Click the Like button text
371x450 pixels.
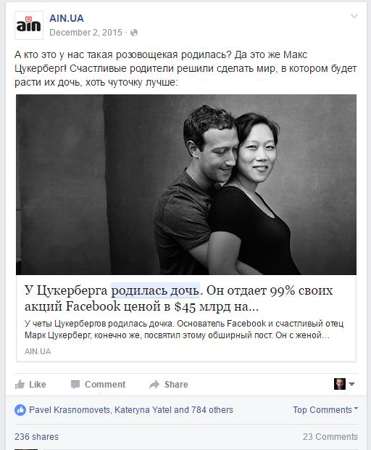coord(38,384)
